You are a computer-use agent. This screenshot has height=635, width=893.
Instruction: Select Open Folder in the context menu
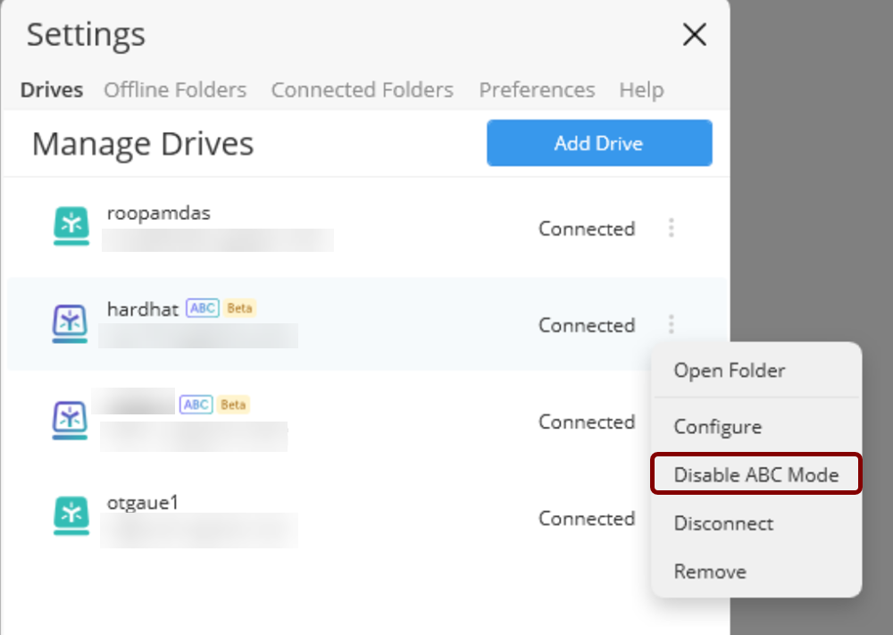coord(729,370)
